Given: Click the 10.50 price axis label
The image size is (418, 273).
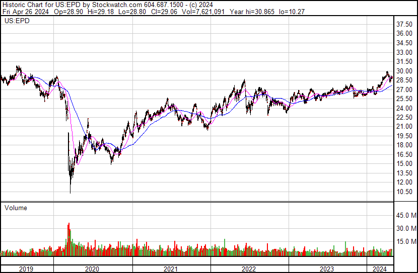Looking at the screenshot, I should pos(405,192).
